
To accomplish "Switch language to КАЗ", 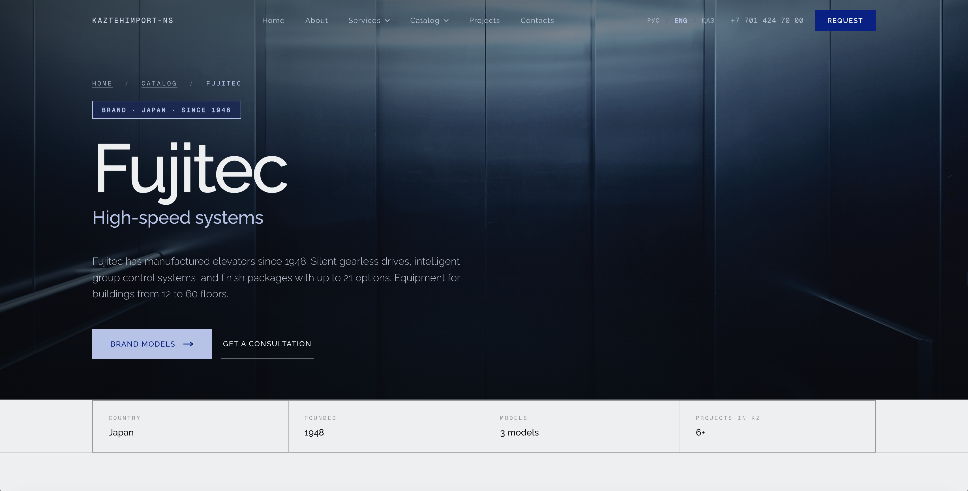I will [708, 21].
